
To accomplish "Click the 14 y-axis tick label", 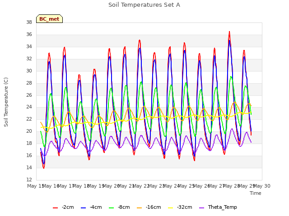I will (29, 167).
